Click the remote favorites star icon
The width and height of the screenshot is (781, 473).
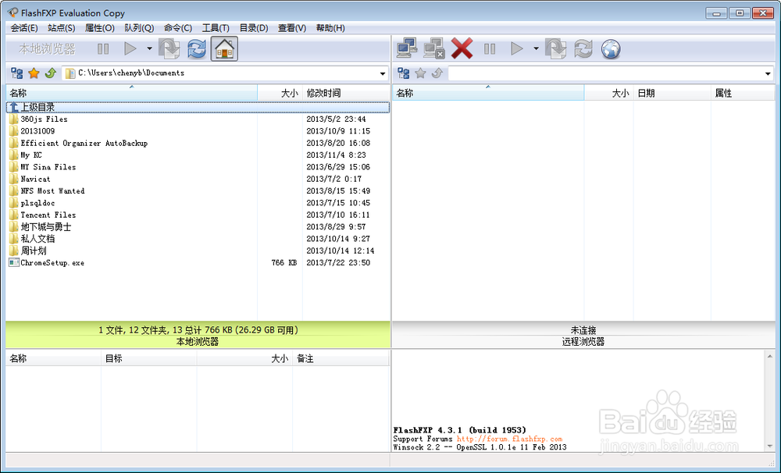tap(419, 73)
